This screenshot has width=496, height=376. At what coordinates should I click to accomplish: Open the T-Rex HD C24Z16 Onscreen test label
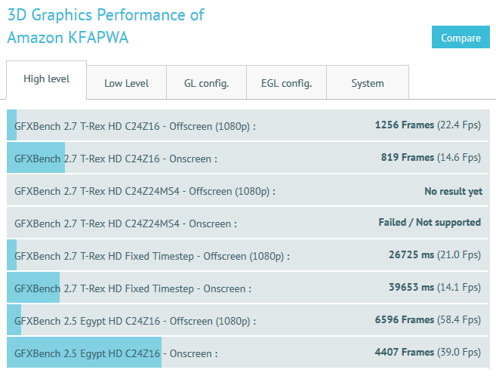click(x=116, y=159)
